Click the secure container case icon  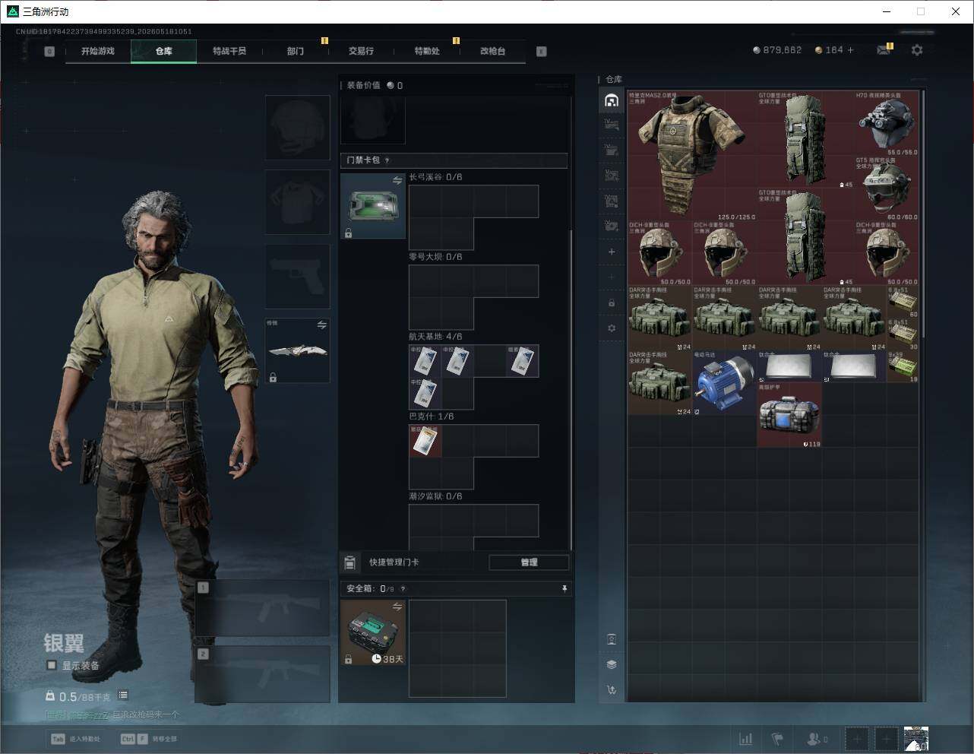tap(373, 632)
